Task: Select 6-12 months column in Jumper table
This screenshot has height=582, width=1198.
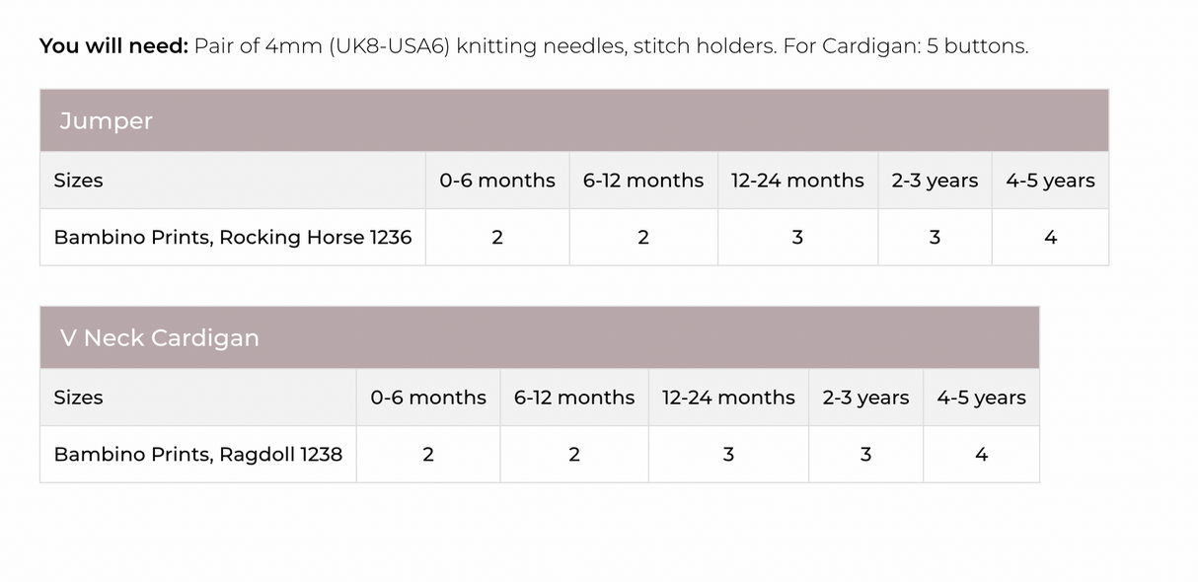Action: [643, 181]
